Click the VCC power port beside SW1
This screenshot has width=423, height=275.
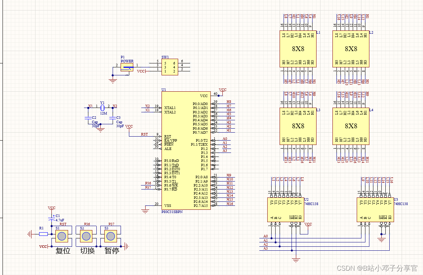pyautogui.click(x=141, y=71)
